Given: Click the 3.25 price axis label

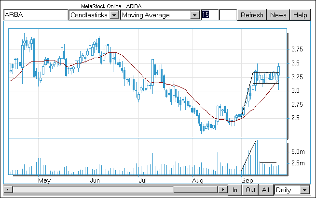Looking at the screenshot, I should point(297,77).
